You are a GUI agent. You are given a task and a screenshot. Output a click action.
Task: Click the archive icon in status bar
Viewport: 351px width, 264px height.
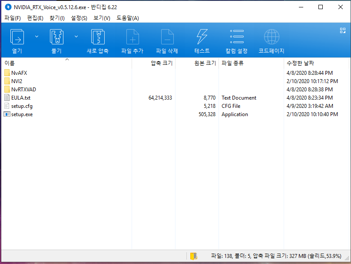[194, 256]
